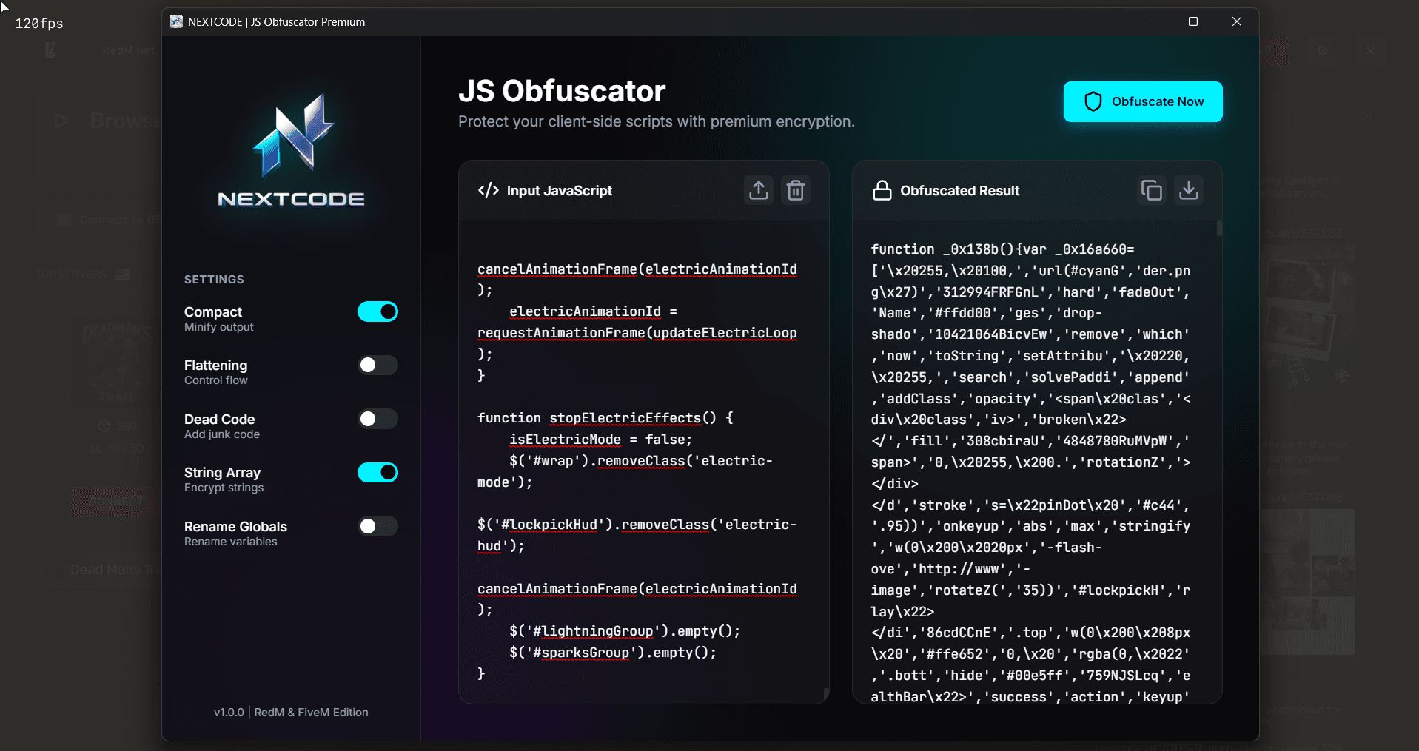Click the 'v1.0.0 | RedM & FiveM Edition' footer text
Image resolution: width=1419 pixels, height=751 pixels.
291,713
